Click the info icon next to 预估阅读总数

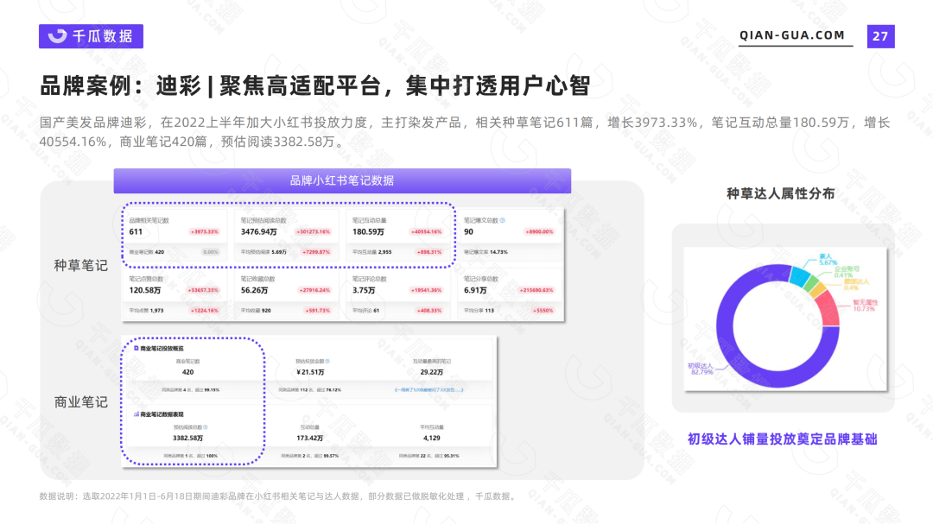click(x=206, y=427)
